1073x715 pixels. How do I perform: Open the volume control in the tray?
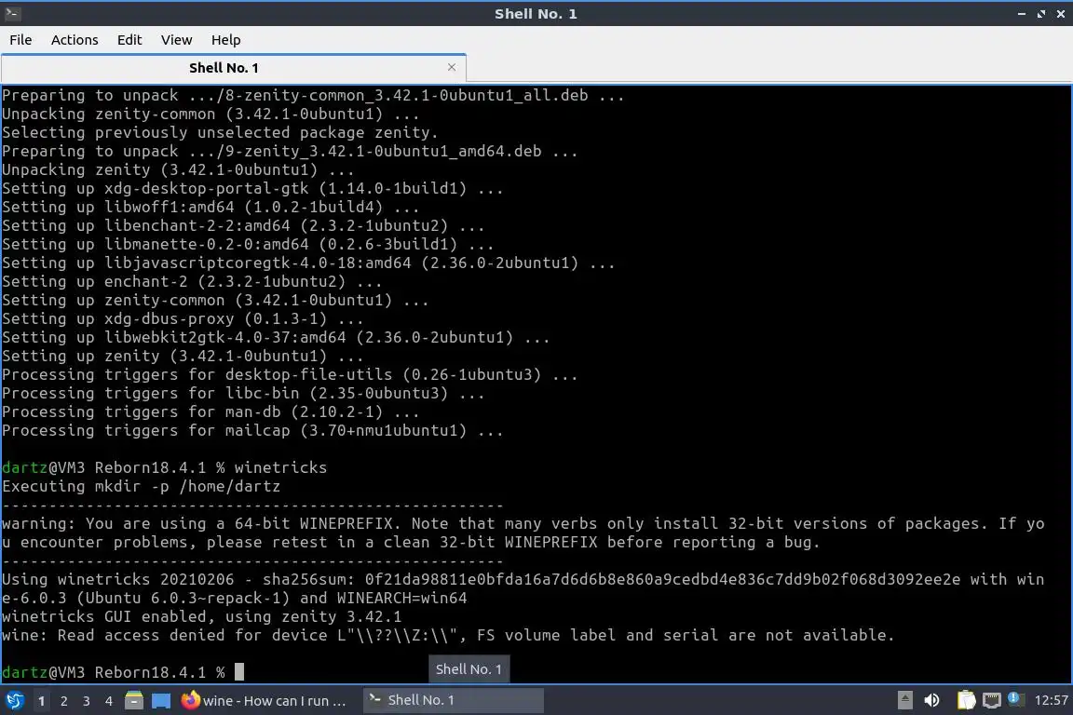coord(931,700)
